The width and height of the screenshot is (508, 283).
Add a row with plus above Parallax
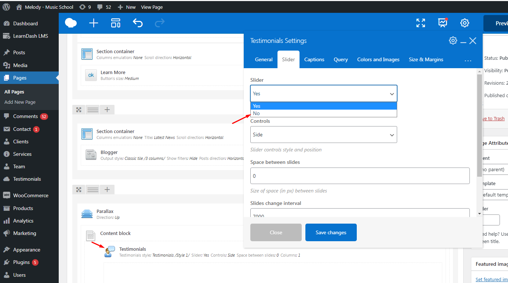(x=107, y=190)
